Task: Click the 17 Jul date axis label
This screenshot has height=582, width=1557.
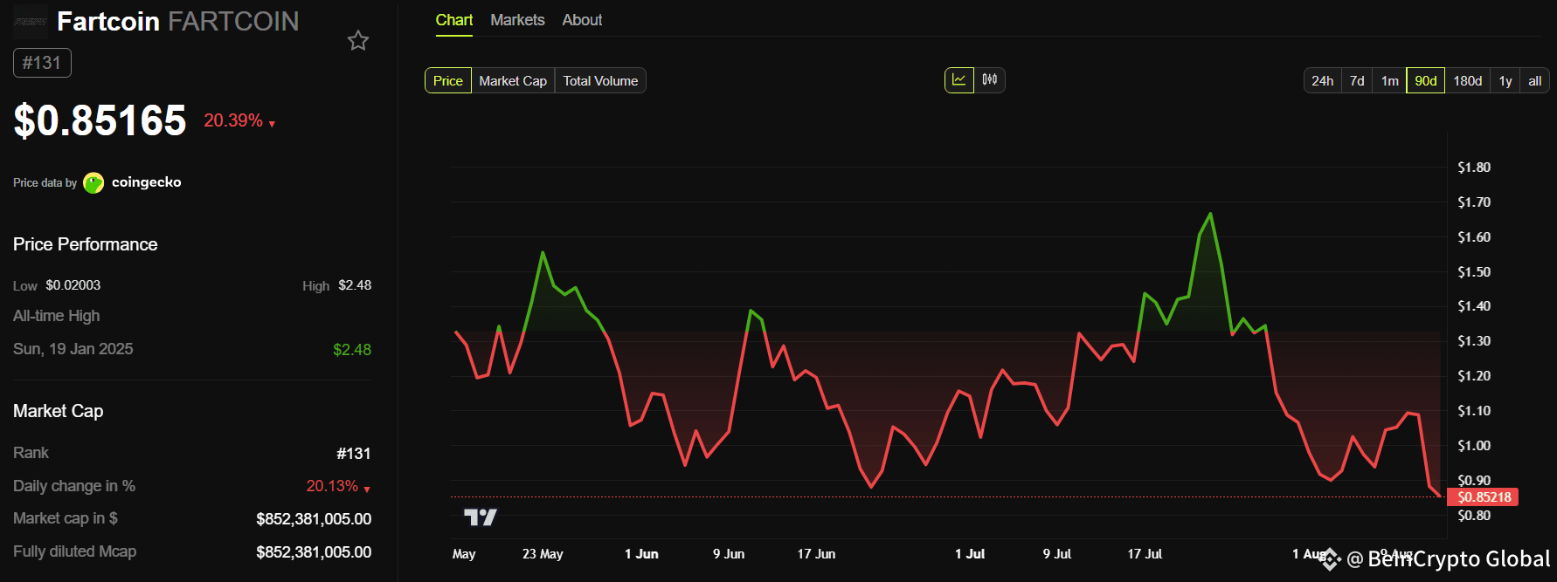Action: point(1145,554)
